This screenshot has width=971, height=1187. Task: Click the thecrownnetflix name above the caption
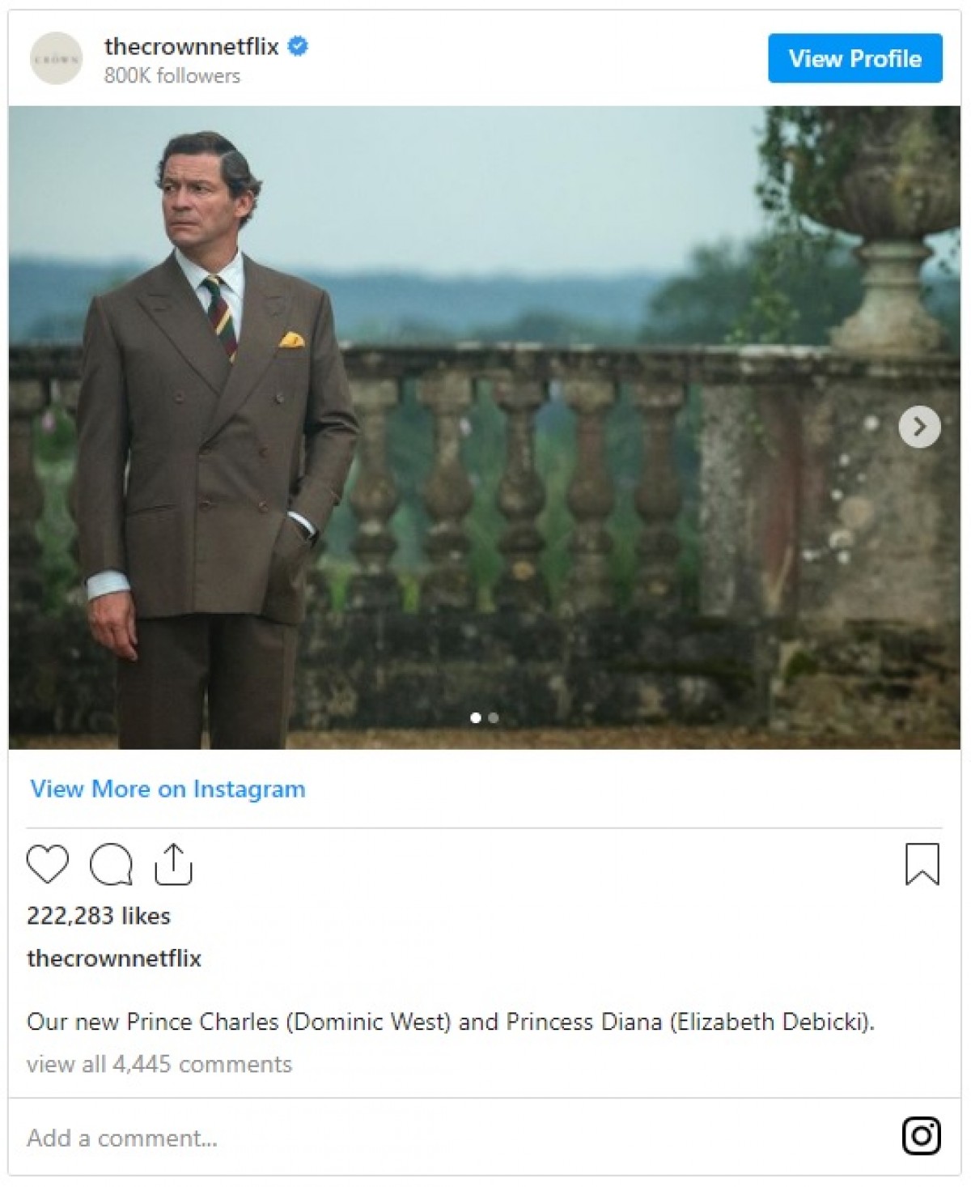click(x=114, y=958)
